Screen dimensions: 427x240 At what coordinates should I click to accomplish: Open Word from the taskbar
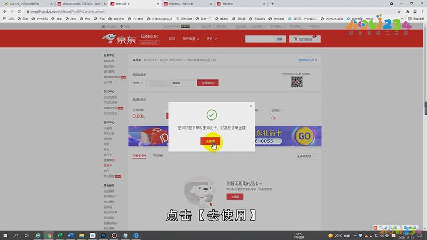pyautogui.click(x=70, y=235)
